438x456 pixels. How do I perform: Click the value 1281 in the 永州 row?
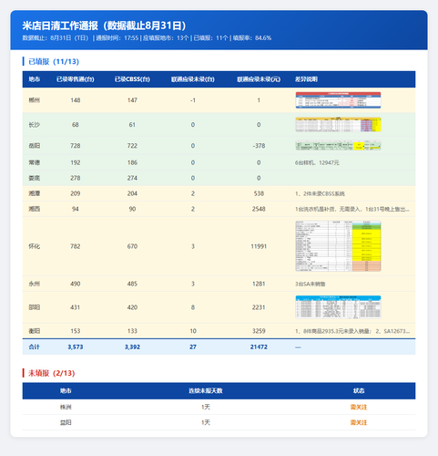(259, 284)
